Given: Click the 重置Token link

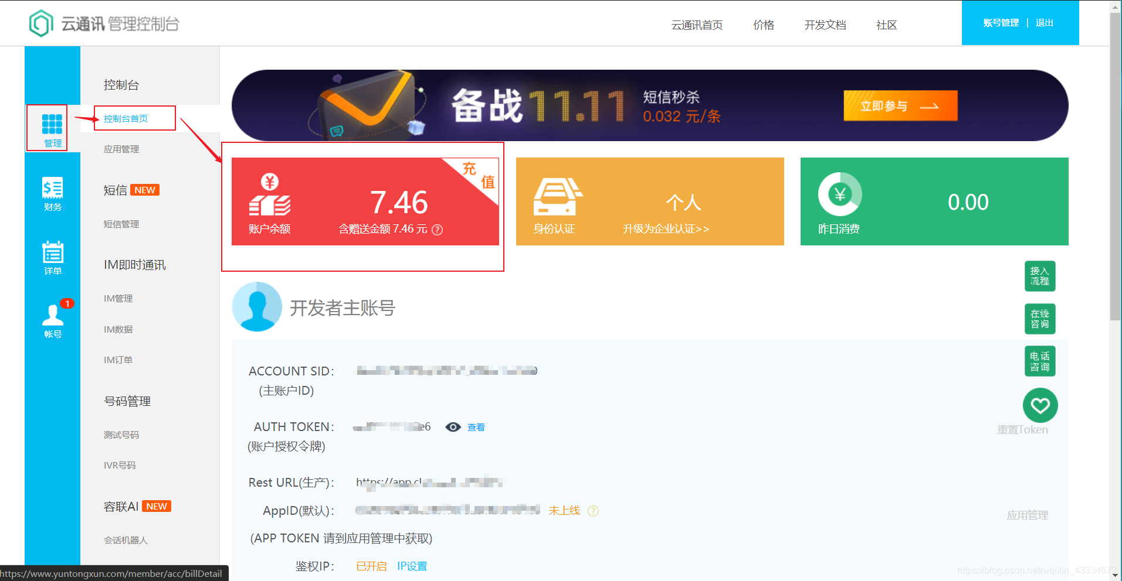Looking at the screenshot, I should (x=1022, y=429).
